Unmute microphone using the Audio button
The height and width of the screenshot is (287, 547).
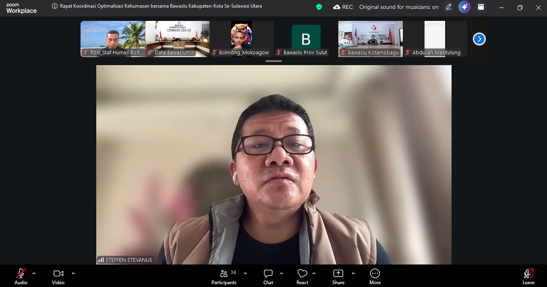point(21,277)
